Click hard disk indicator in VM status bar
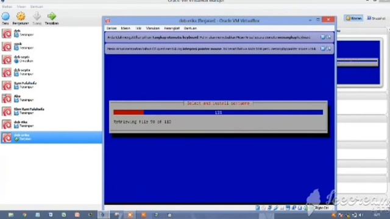Image resolution: width=390 pixels, height=219 pixels. (258, 208)
